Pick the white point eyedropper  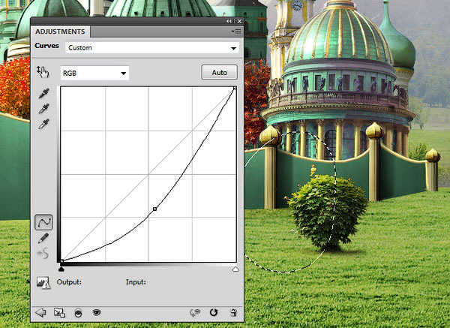[43, 124]
